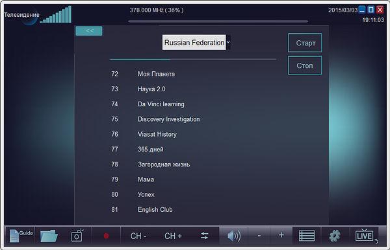The image size is (390, 250).
Task: Start recording with the red dot
Action: 106,236
